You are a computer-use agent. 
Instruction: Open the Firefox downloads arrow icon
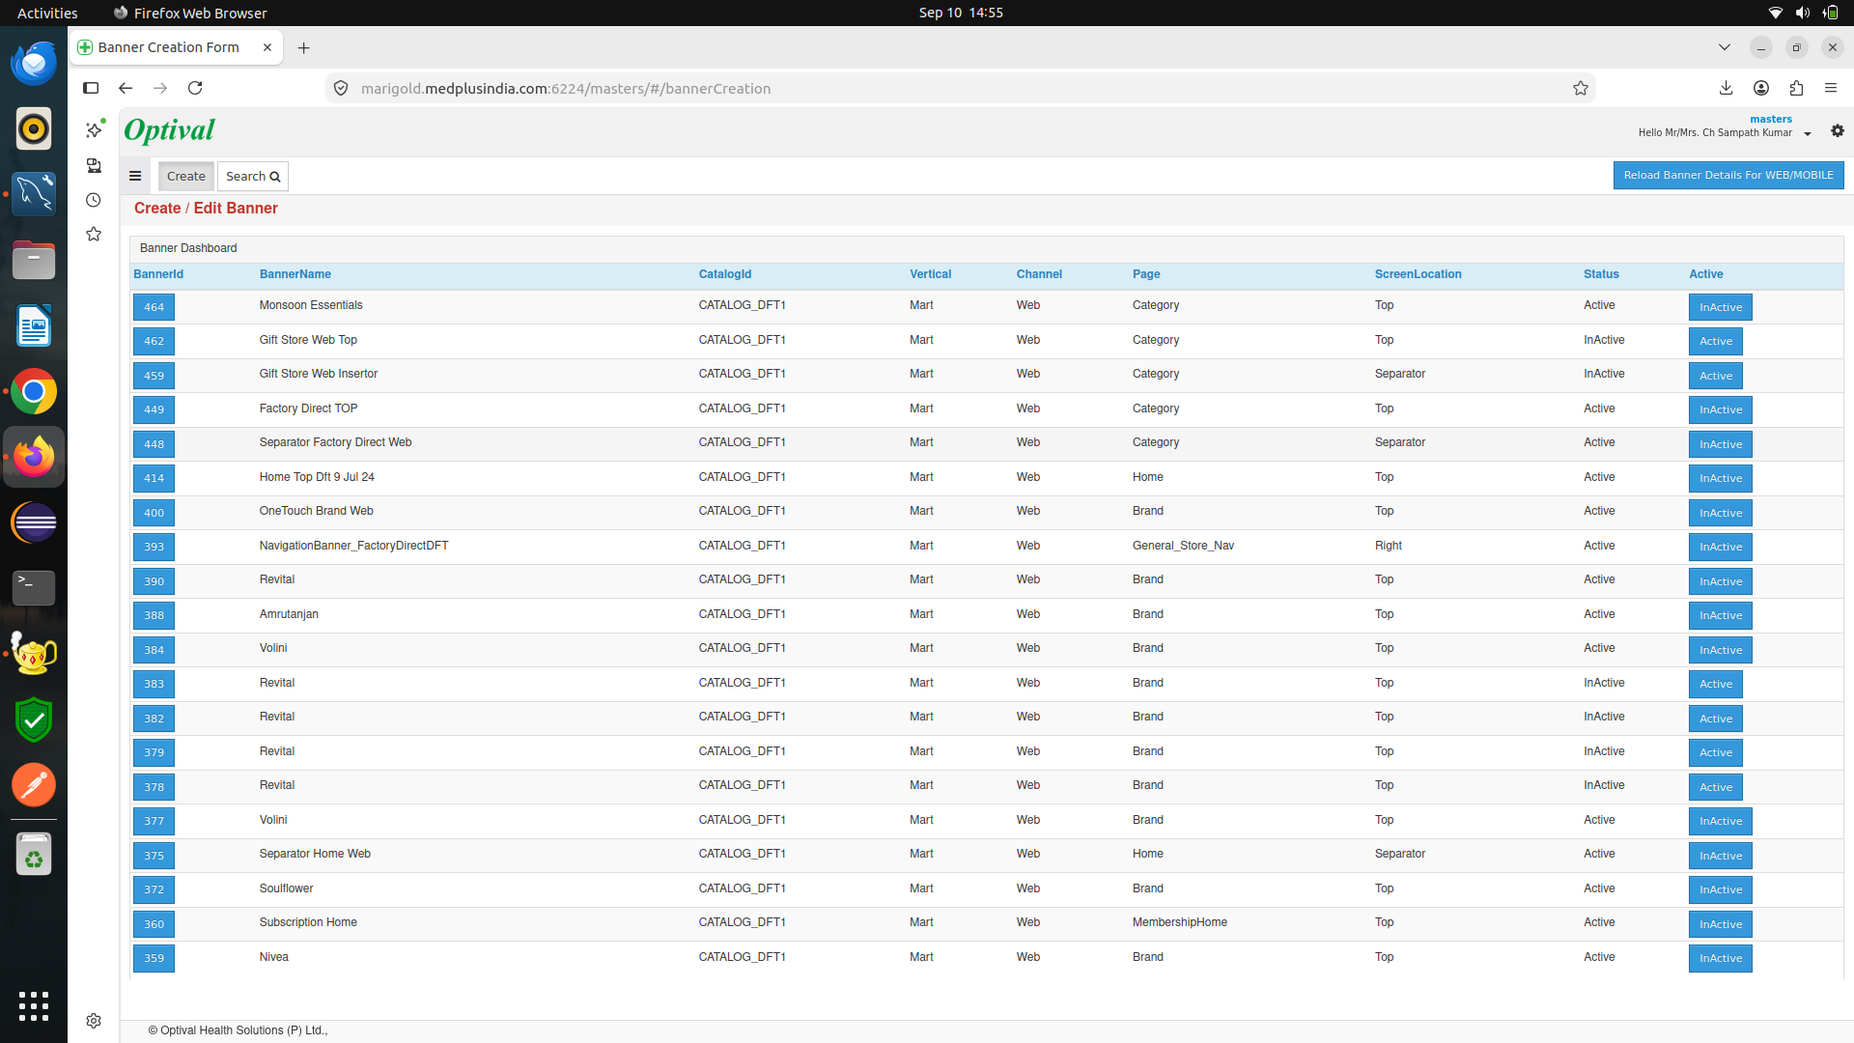point(1726,88)
